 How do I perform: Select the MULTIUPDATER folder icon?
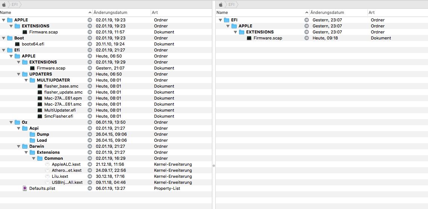pyautogui.click(x=32, y=80)
